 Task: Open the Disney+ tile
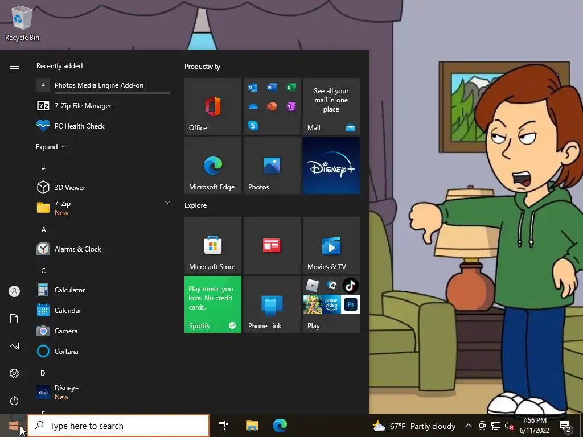(x=331, y=166)
